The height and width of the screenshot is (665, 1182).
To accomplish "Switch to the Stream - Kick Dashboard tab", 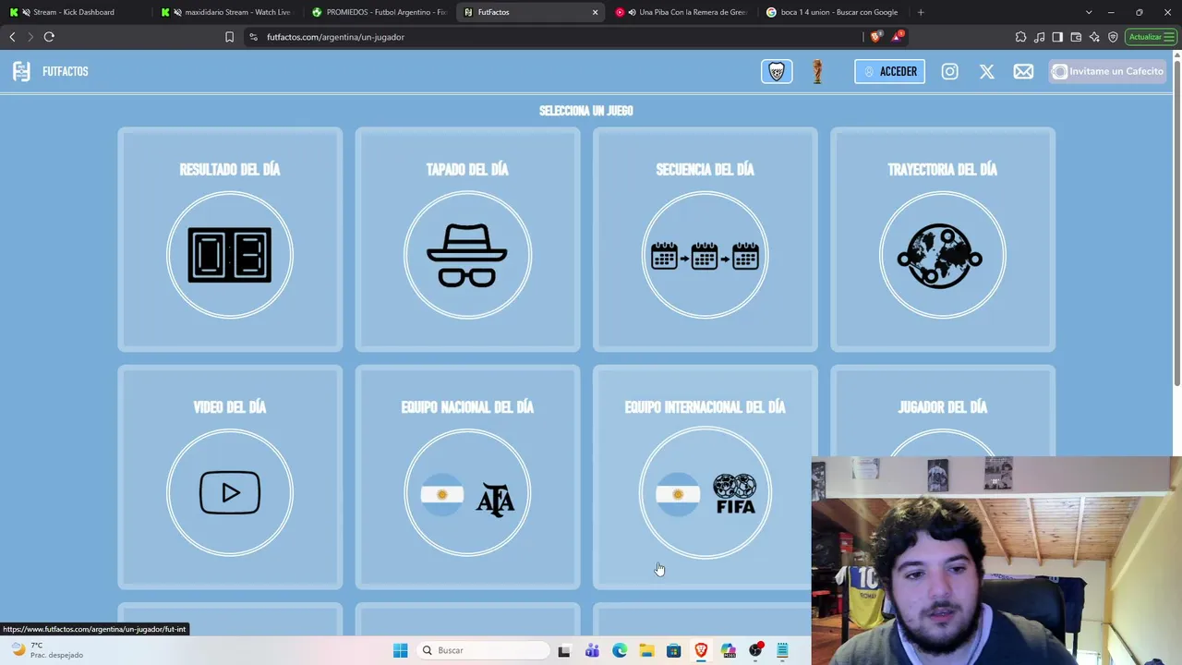I will point(74,12).
